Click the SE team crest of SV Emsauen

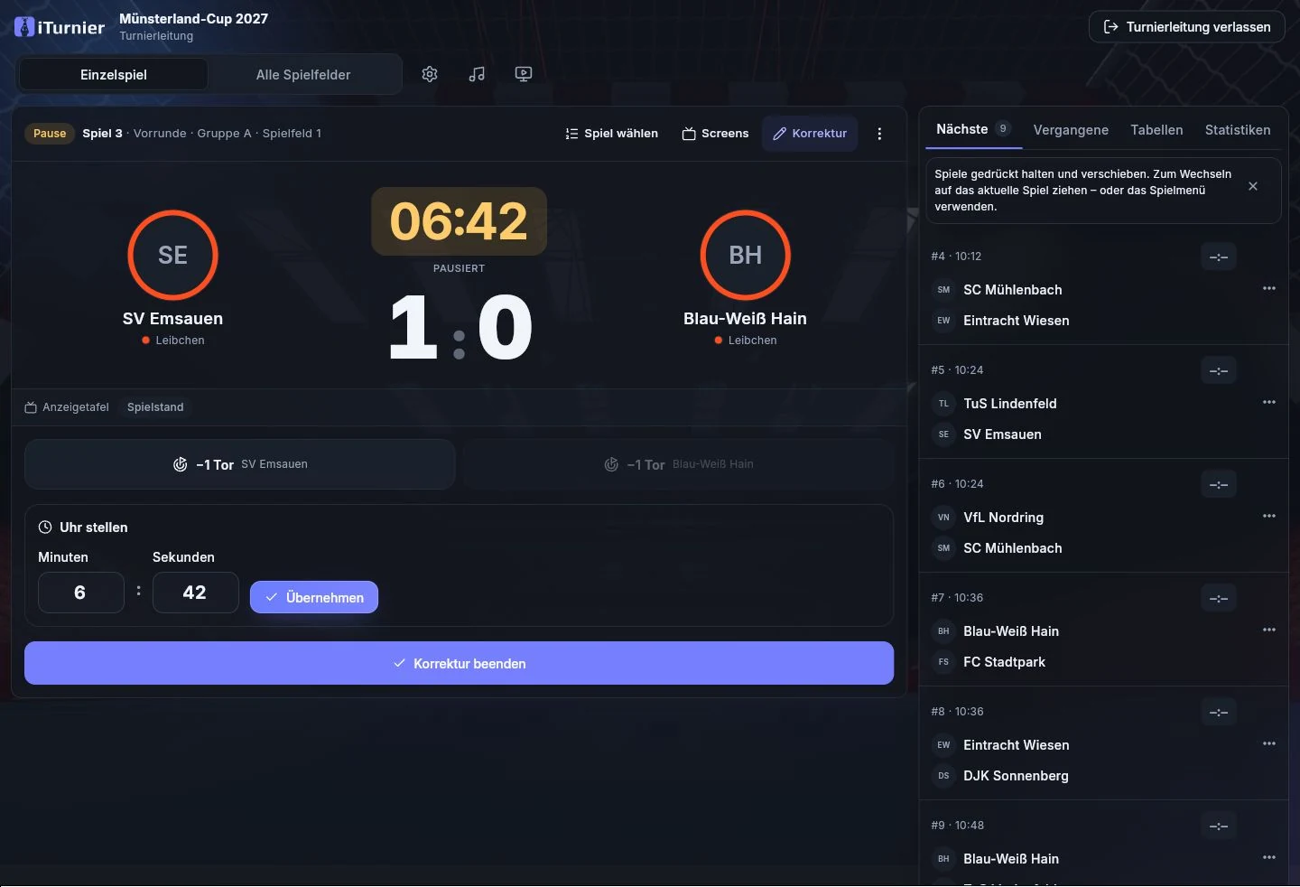pos(172,255)
